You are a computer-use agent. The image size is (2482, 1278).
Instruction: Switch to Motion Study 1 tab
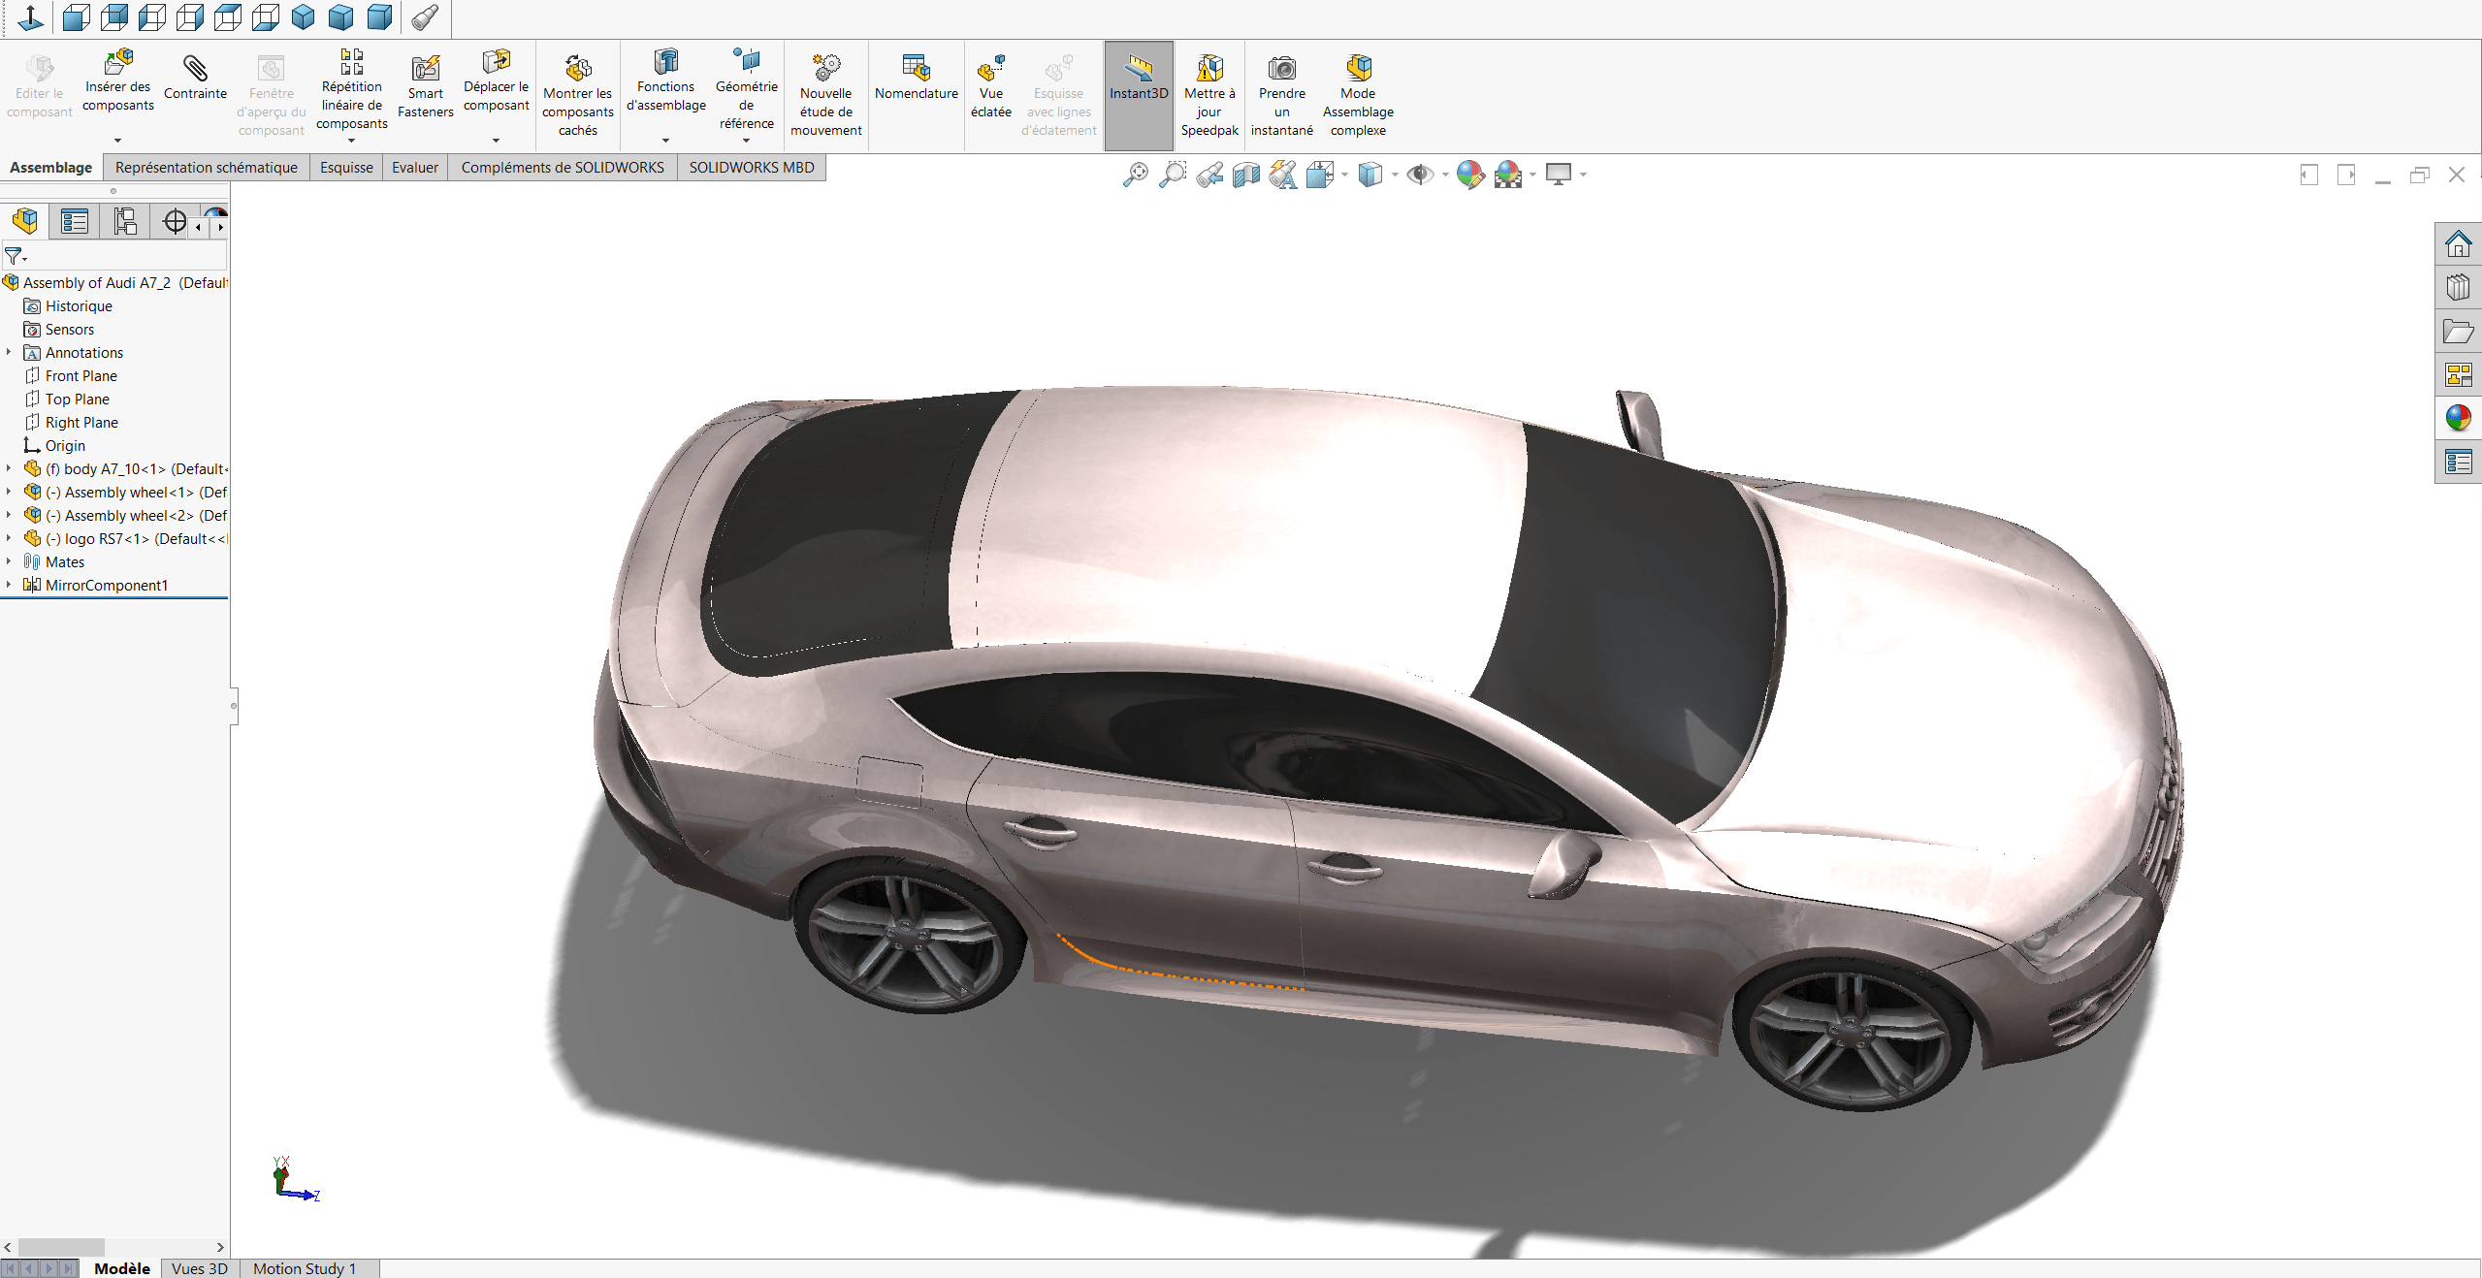(305, 1268)
